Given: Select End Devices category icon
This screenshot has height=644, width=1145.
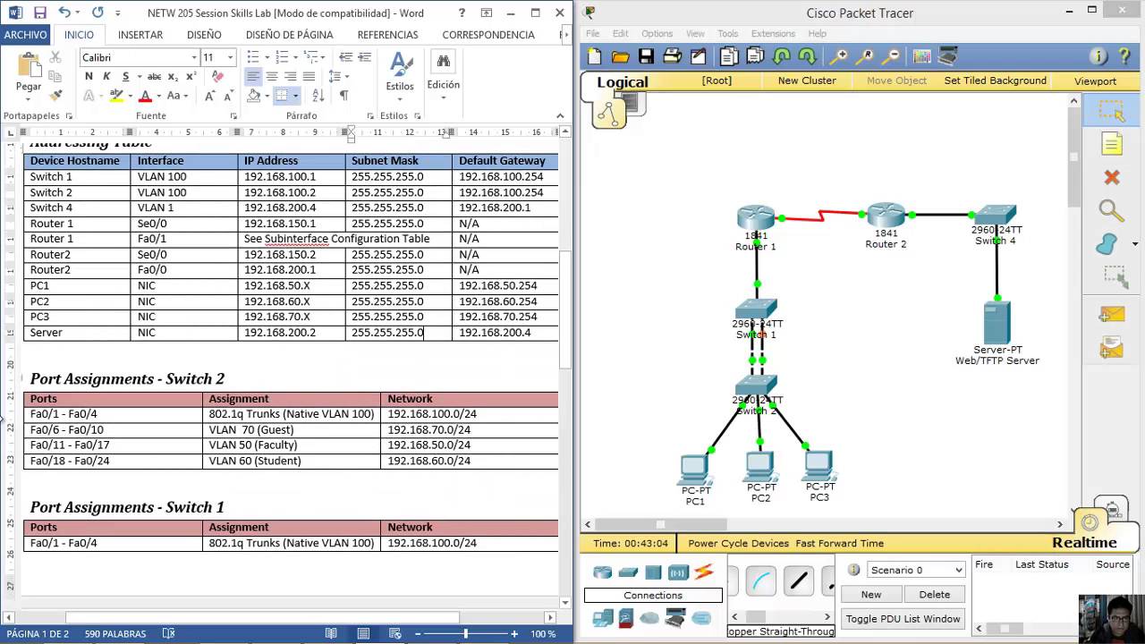Looking at the screenshot, I should (x=603, y=618).
